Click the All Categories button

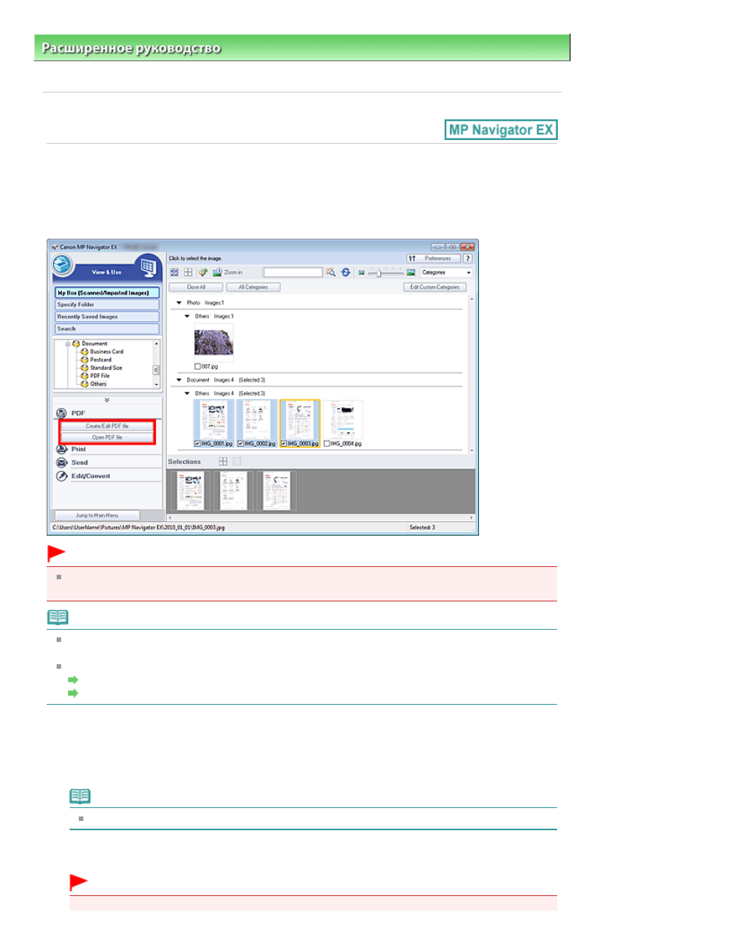coord(253,287)
